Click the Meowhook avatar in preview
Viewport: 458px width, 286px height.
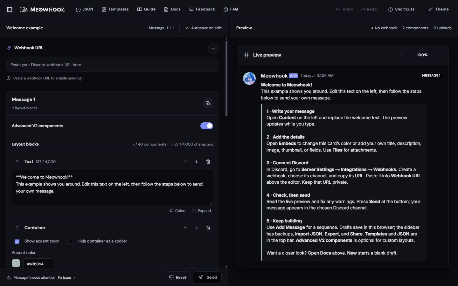pyautogui.click(x=249, y=78)
